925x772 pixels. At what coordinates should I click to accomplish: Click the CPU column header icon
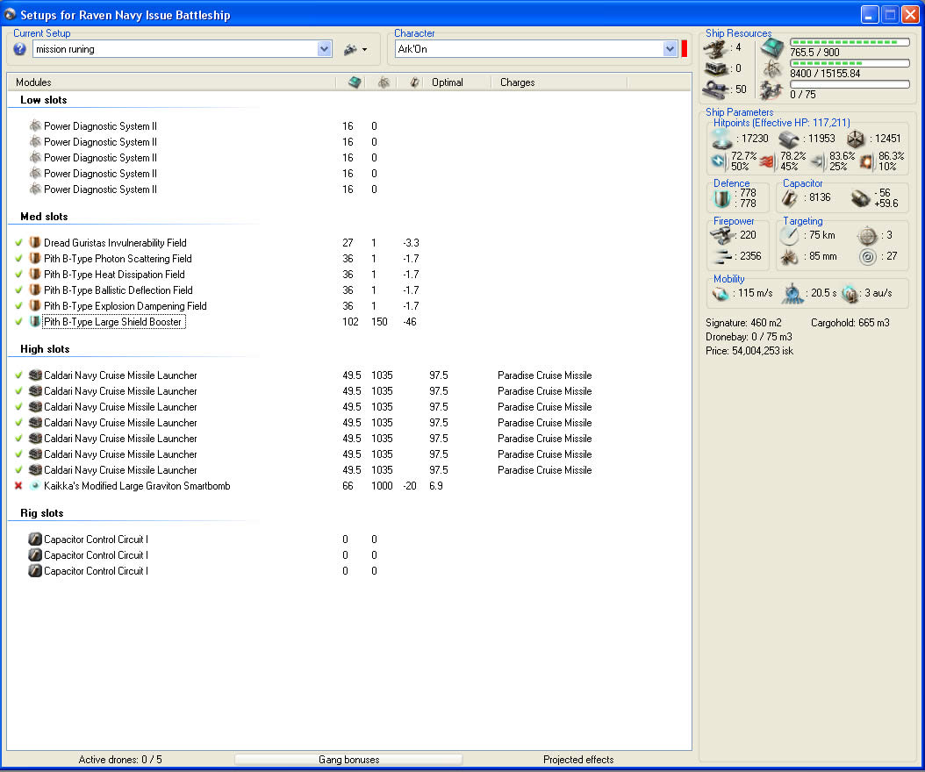(355, 82)
